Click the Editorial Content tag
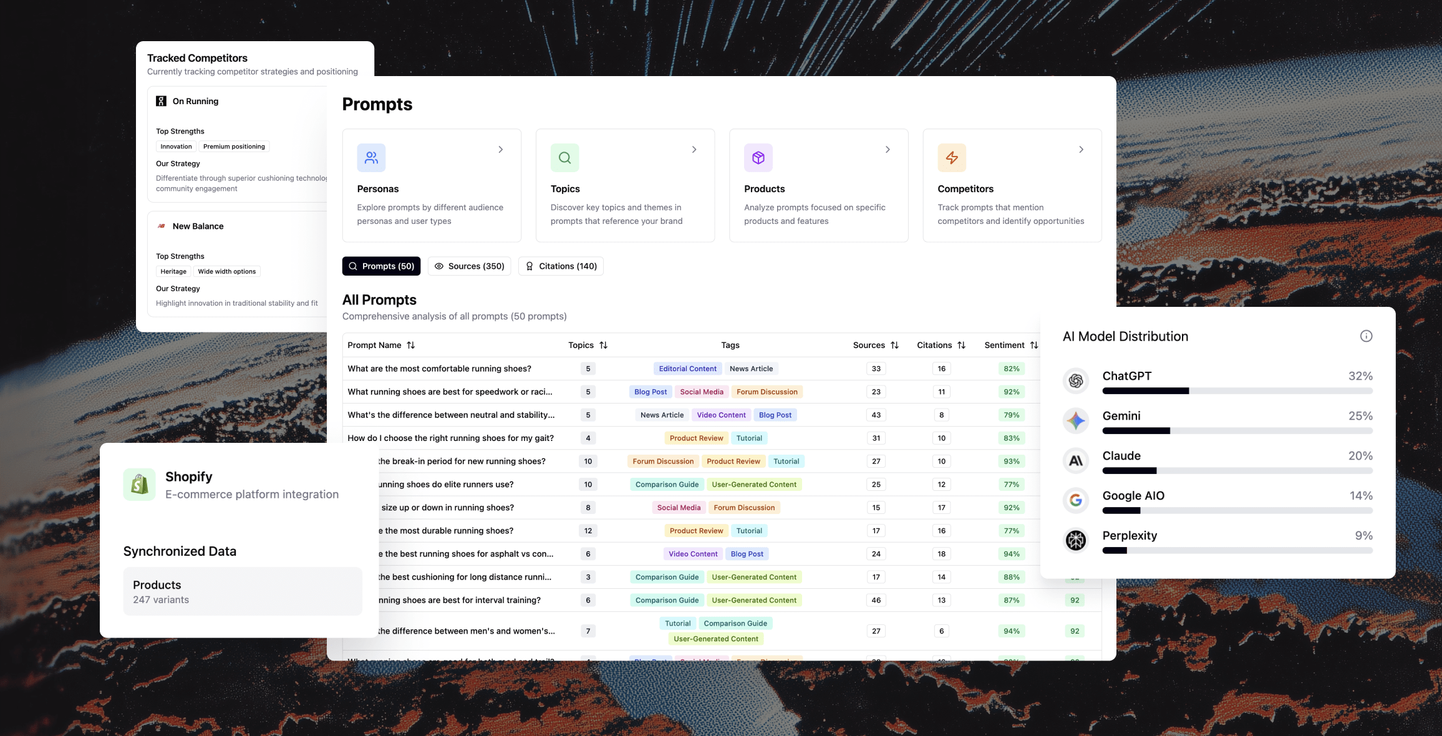 [x=687, y=369]
